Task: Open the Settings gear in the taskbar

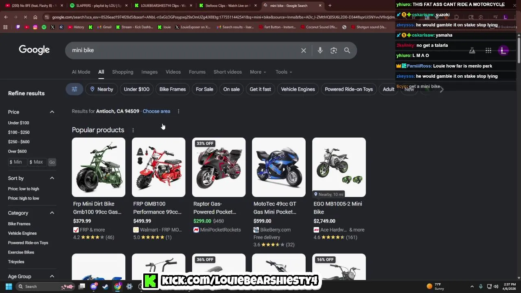Action: pos(129,286)
